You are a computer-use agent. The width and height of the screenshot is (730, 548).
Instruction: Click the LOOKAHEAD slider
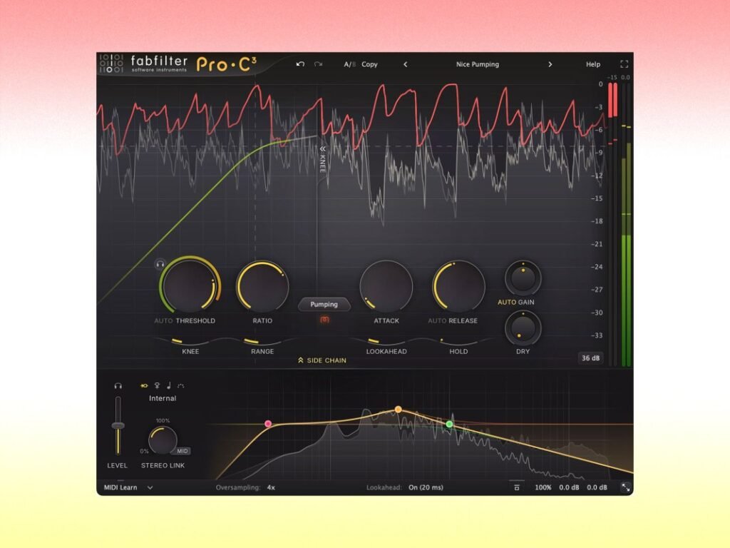pyautogui.click(x=386, y=341)
